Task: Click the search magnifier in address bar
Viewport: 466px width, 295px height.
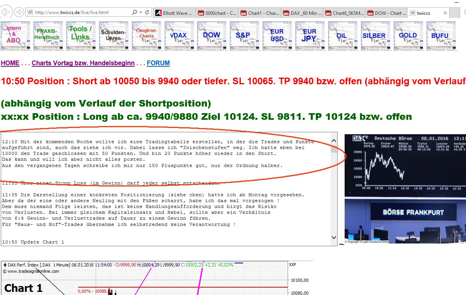Action: pyautogui.click(x=134, y=12)
